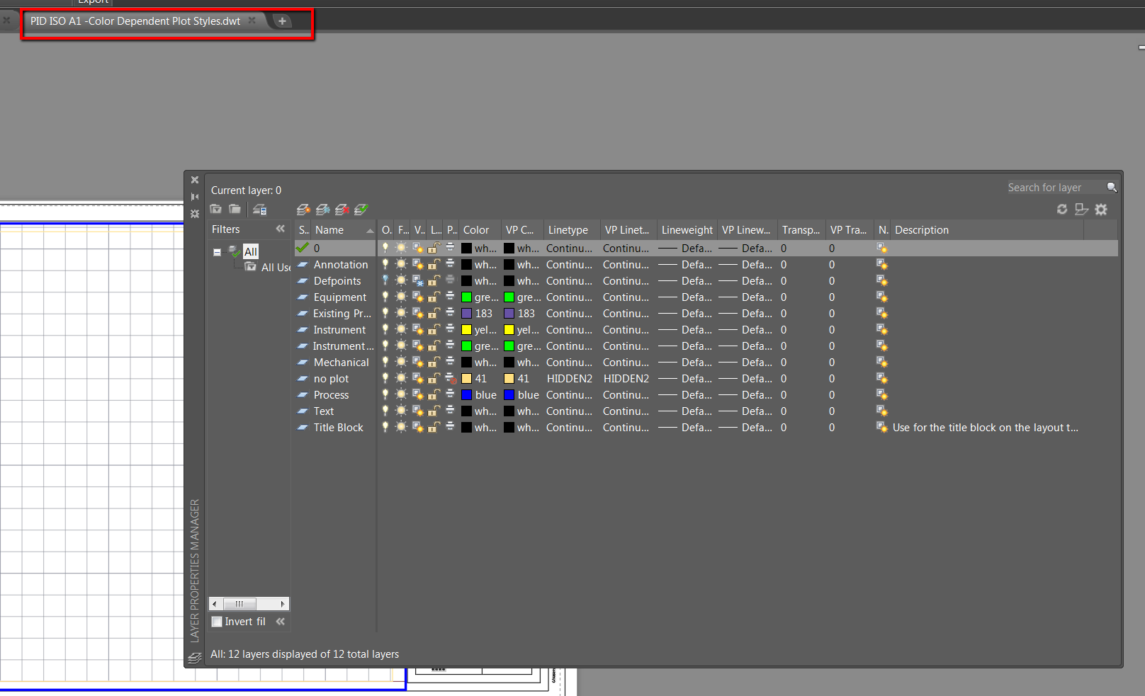1145x696 pixels.
Task: Create a new property filter
Action: pos(216,209)
